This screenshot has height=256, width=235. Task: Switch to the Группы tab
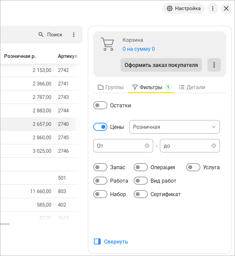(x=110, y=87)
